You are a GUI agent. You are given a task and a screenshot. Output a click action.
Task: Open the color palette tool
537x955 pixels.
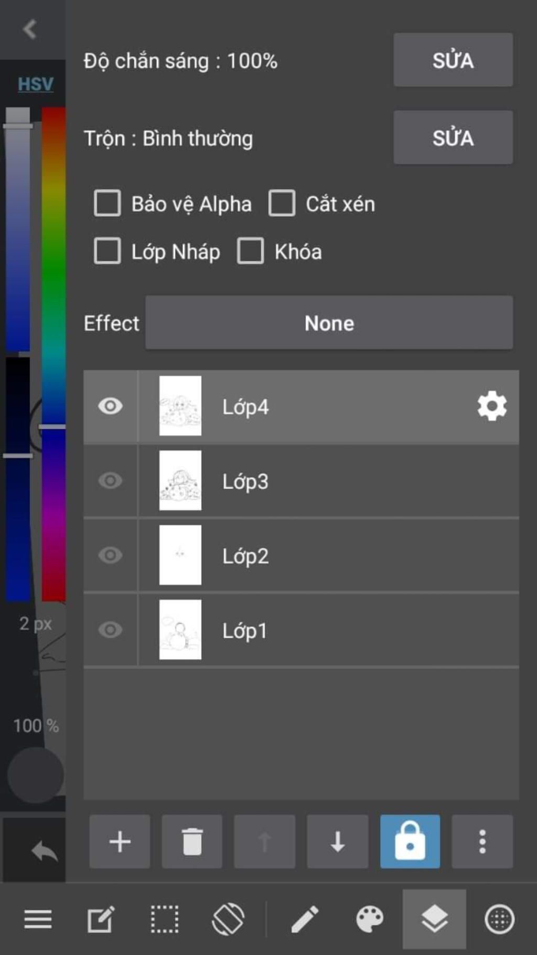[370, 919]
